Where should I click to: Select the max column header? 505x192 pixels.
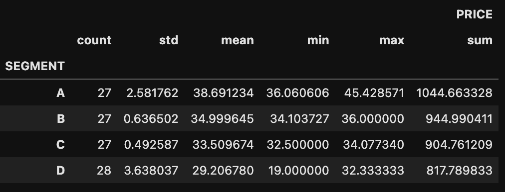tap(391, 40)
